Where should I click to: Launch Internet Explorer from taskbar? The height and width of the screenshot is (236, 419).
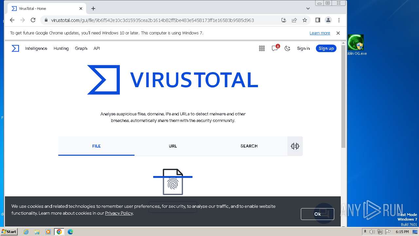[26, 232]
